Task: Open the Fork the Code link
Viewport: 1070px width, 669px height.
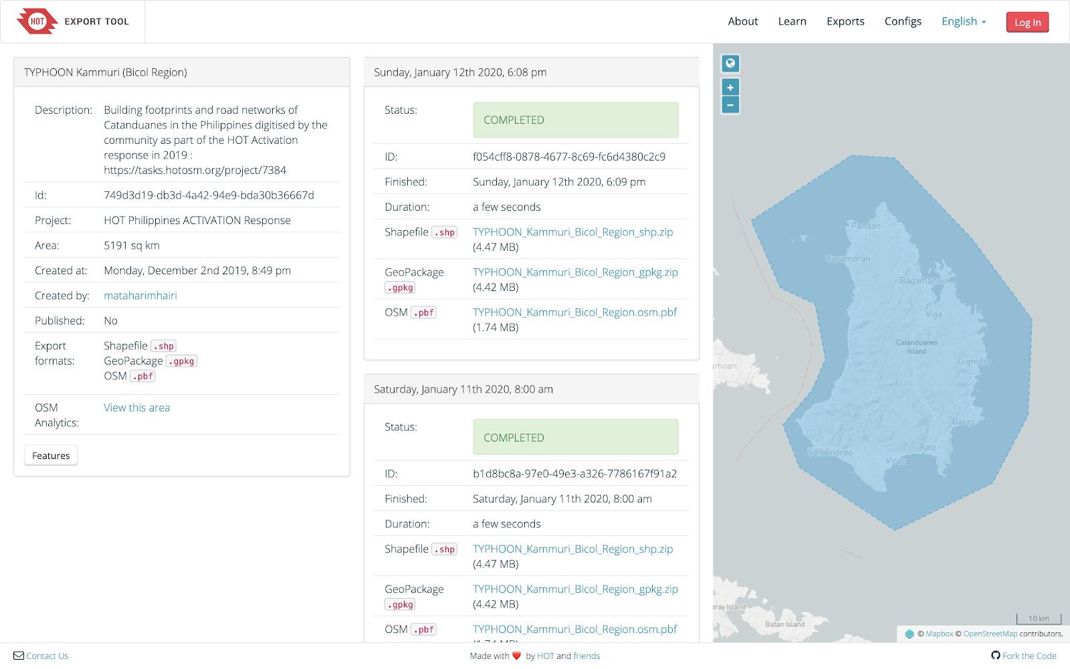Action: [1029, 656]
